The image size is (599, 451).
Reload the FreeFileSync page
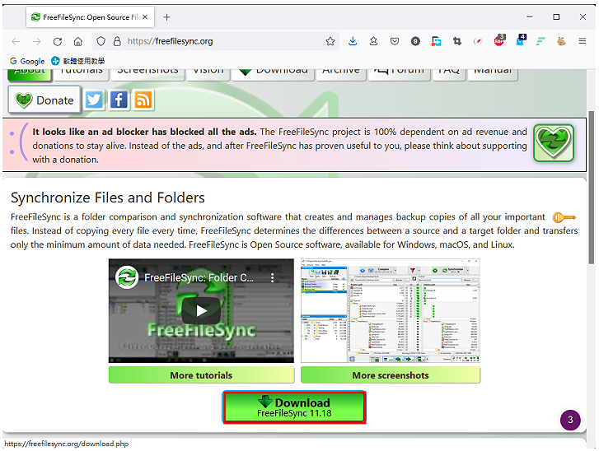(58, 42)
